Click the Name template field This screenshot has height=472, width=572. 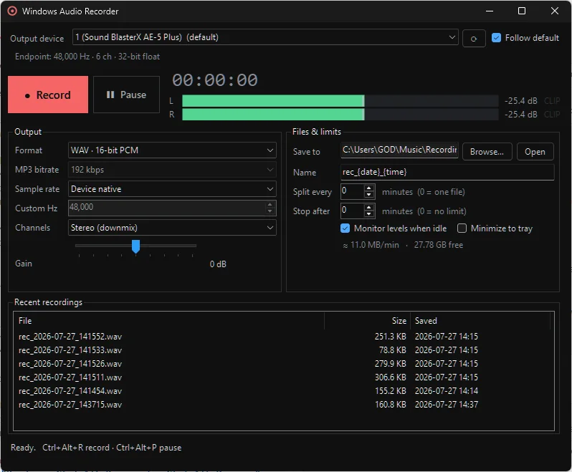point(447,172)
